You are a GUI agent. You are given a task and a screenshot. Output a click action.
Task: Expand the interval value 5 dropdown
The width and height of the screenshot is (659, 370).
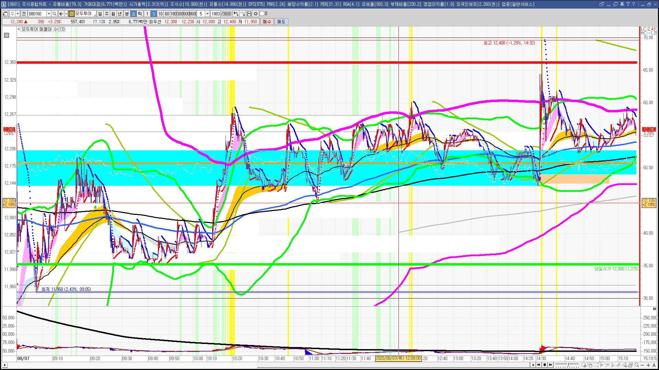207,14
